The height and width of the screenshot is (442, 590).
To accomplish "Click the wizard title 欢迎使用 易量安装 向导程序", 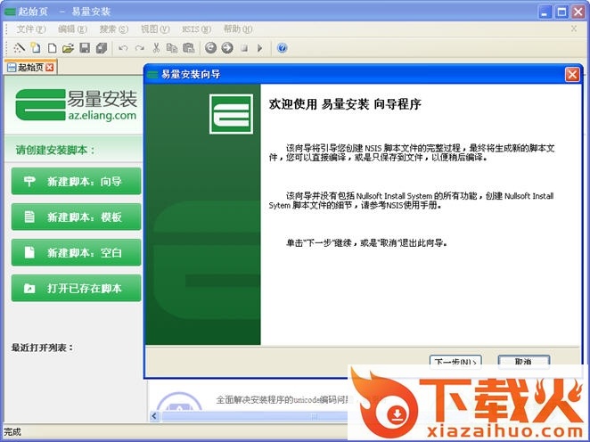I will (345, 104).
